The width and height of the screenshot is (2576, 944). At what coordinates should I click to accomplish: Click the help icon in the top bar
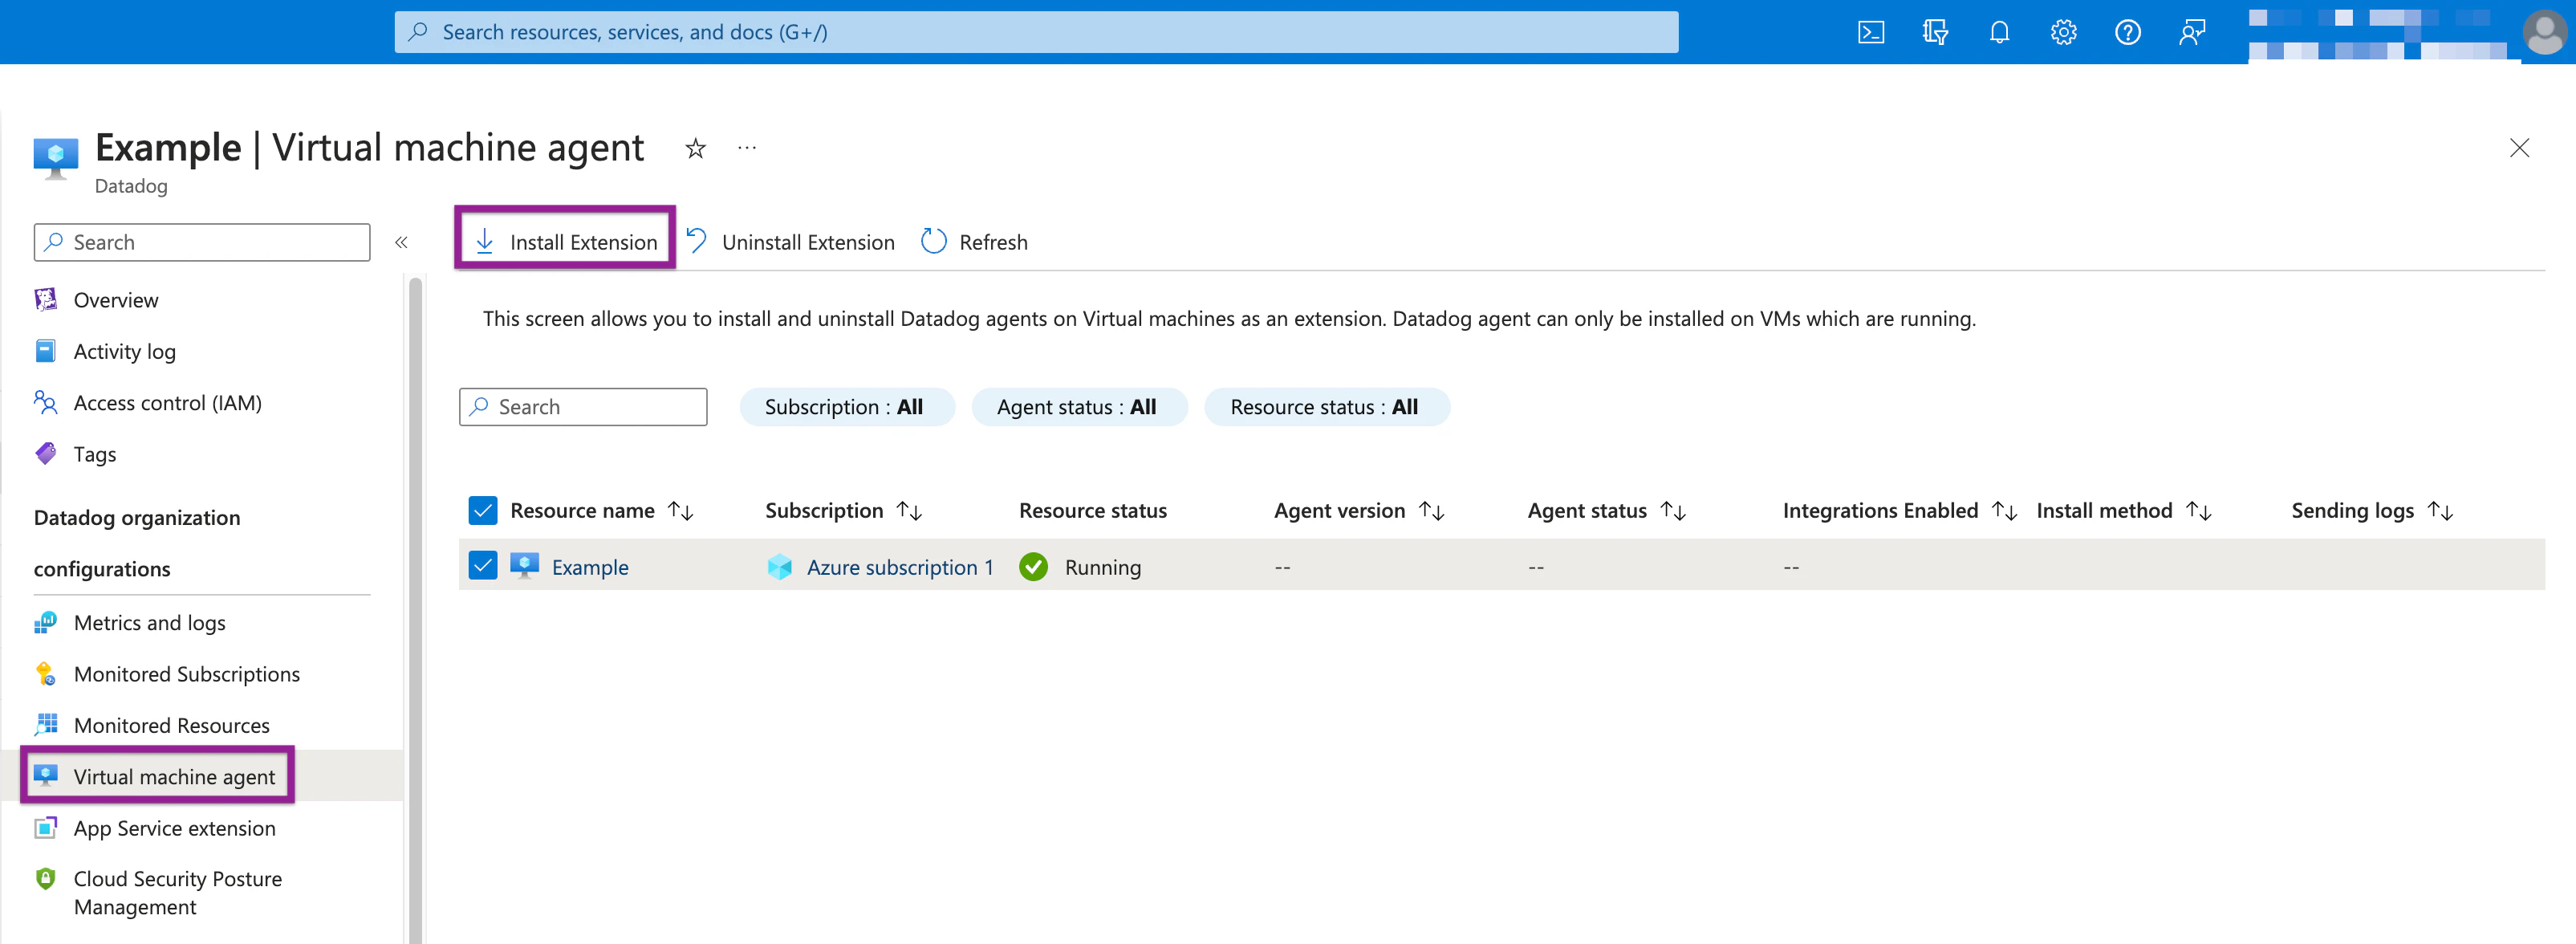point(2128,31)
